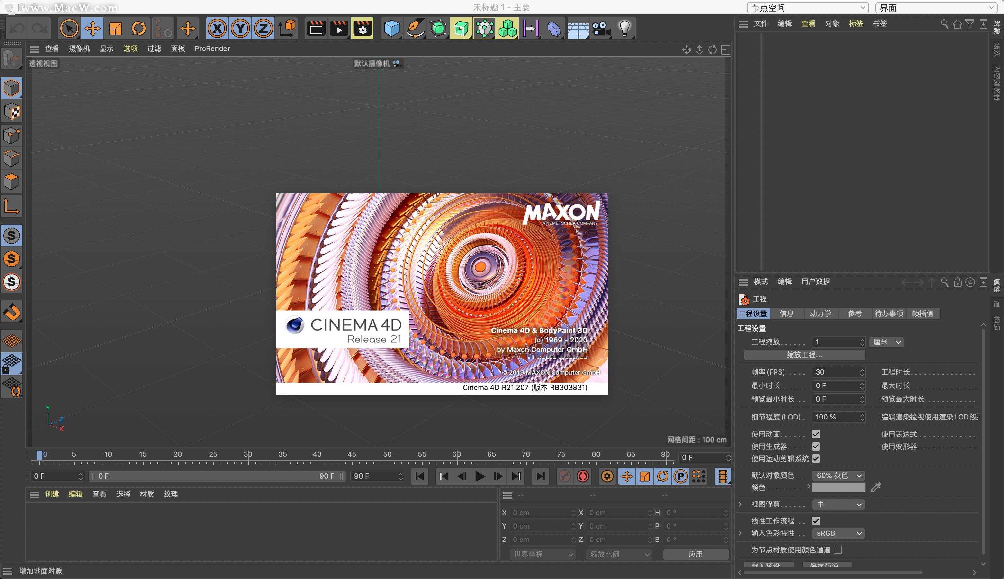Uncheck the 使用动画 checkbox
This screenshot has width=1004, height=579.
point(816,434)
